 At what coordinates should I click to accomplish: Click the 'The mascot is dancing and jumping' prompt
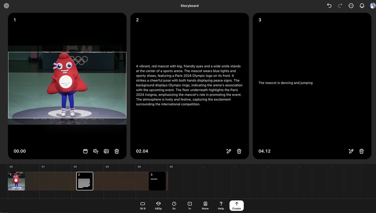pos(285,83)
